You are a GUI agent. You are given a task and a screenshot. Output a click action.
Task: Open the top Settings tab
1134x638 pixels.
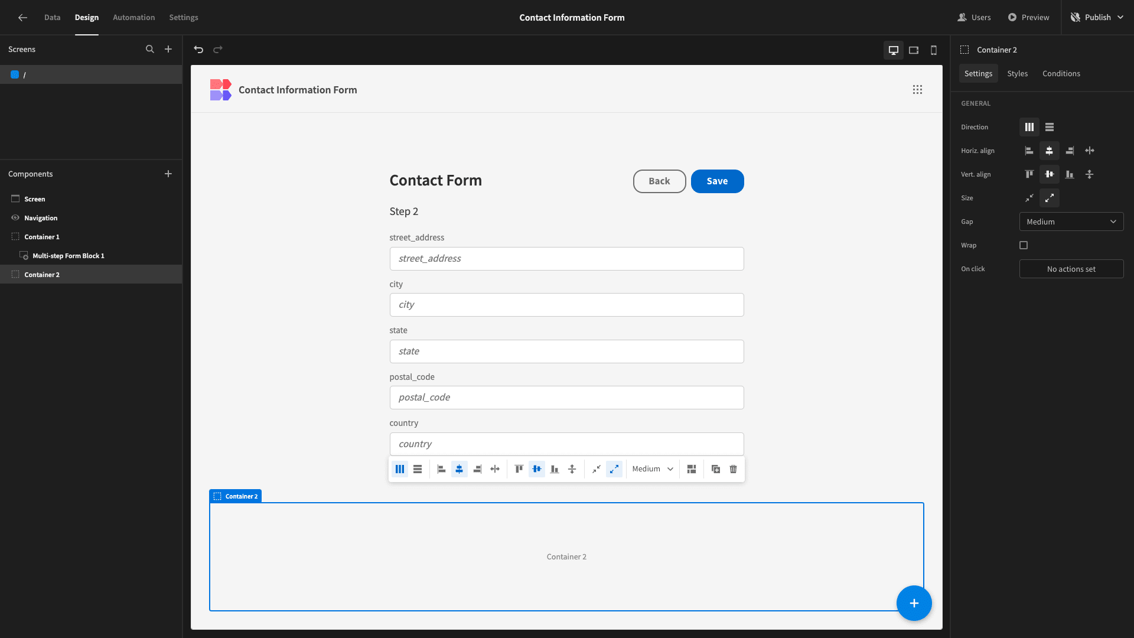pos(184,18)
